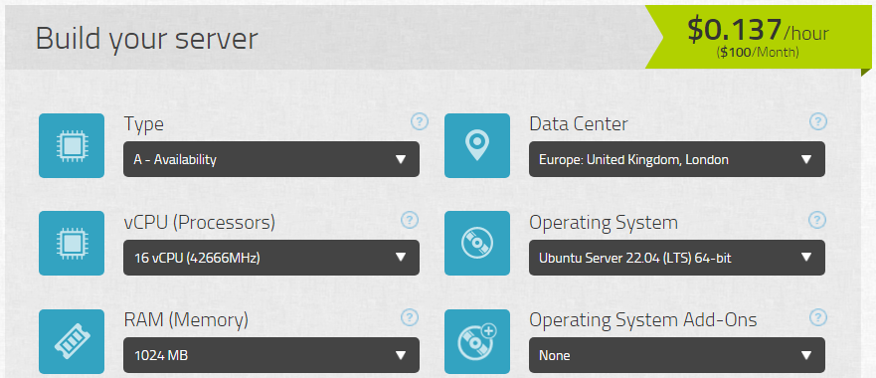This screenshot has width=876, height=378.
Task: Click the Build your server heading
Action: click(147, 39)
